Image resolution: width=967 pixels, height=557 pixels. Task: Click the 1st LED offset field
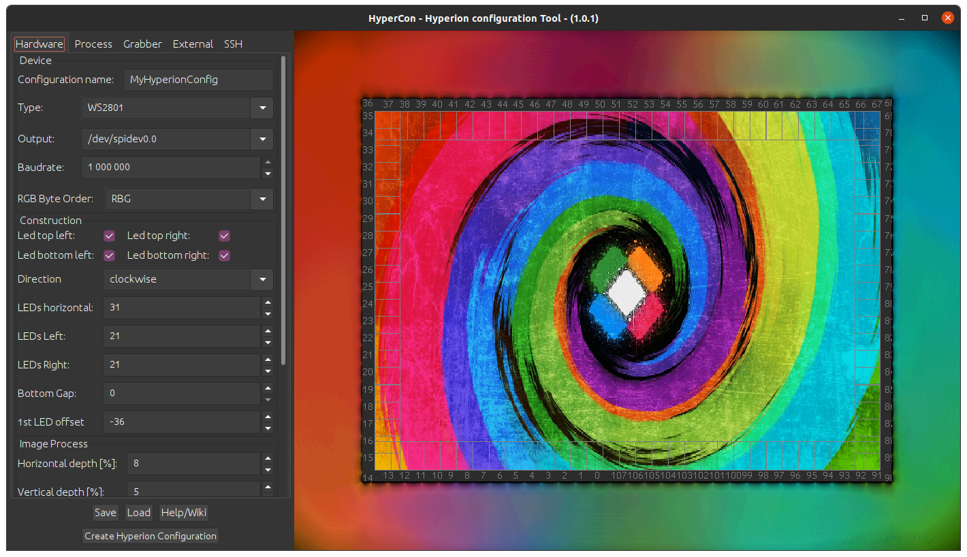click(182, 421)
